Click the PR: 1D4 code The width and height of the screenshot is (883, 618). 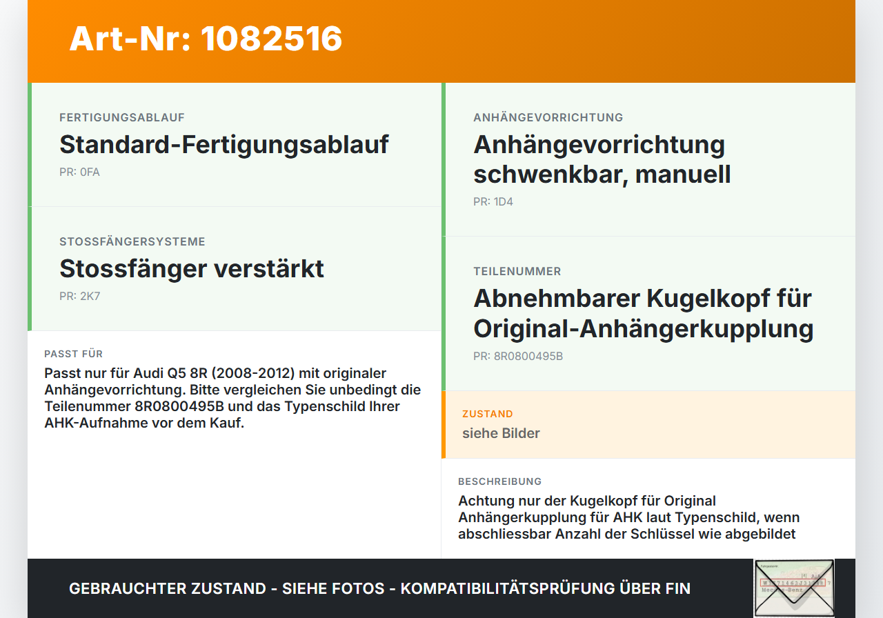coord(493,202)
